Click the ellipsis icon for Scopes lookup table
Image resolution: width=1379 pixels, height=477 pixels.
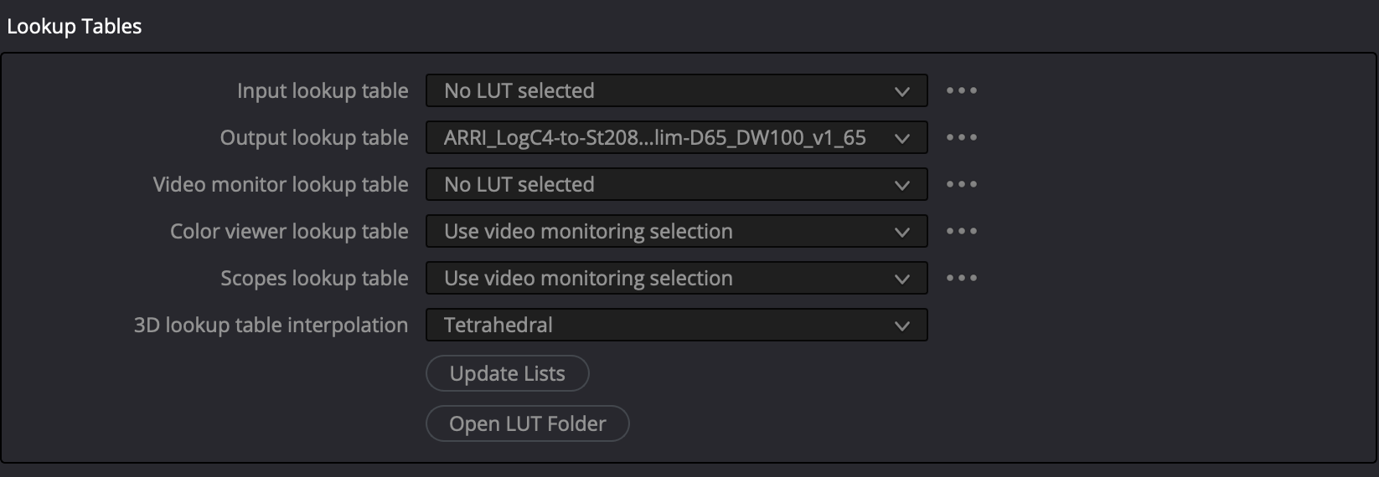coord(961,278)
